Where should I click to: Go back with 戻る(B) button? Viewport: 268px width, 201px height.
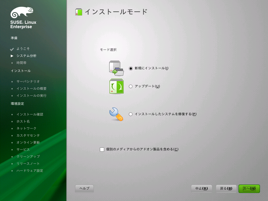click(226, 189)
